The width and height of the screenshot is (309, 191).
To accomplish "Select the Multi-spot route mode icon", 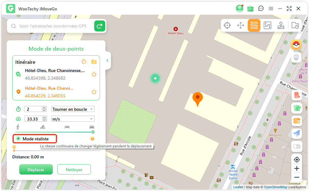I will [x=267, y=25].
